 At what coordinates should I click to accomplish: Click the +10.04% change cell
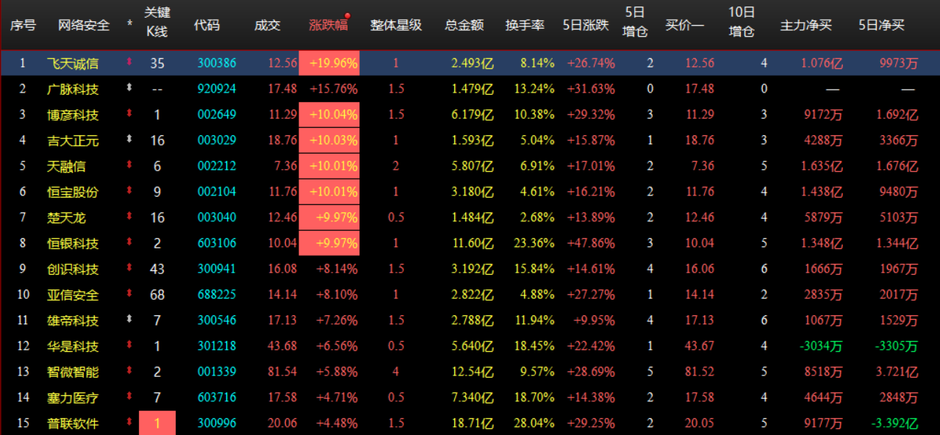[329, 115]
